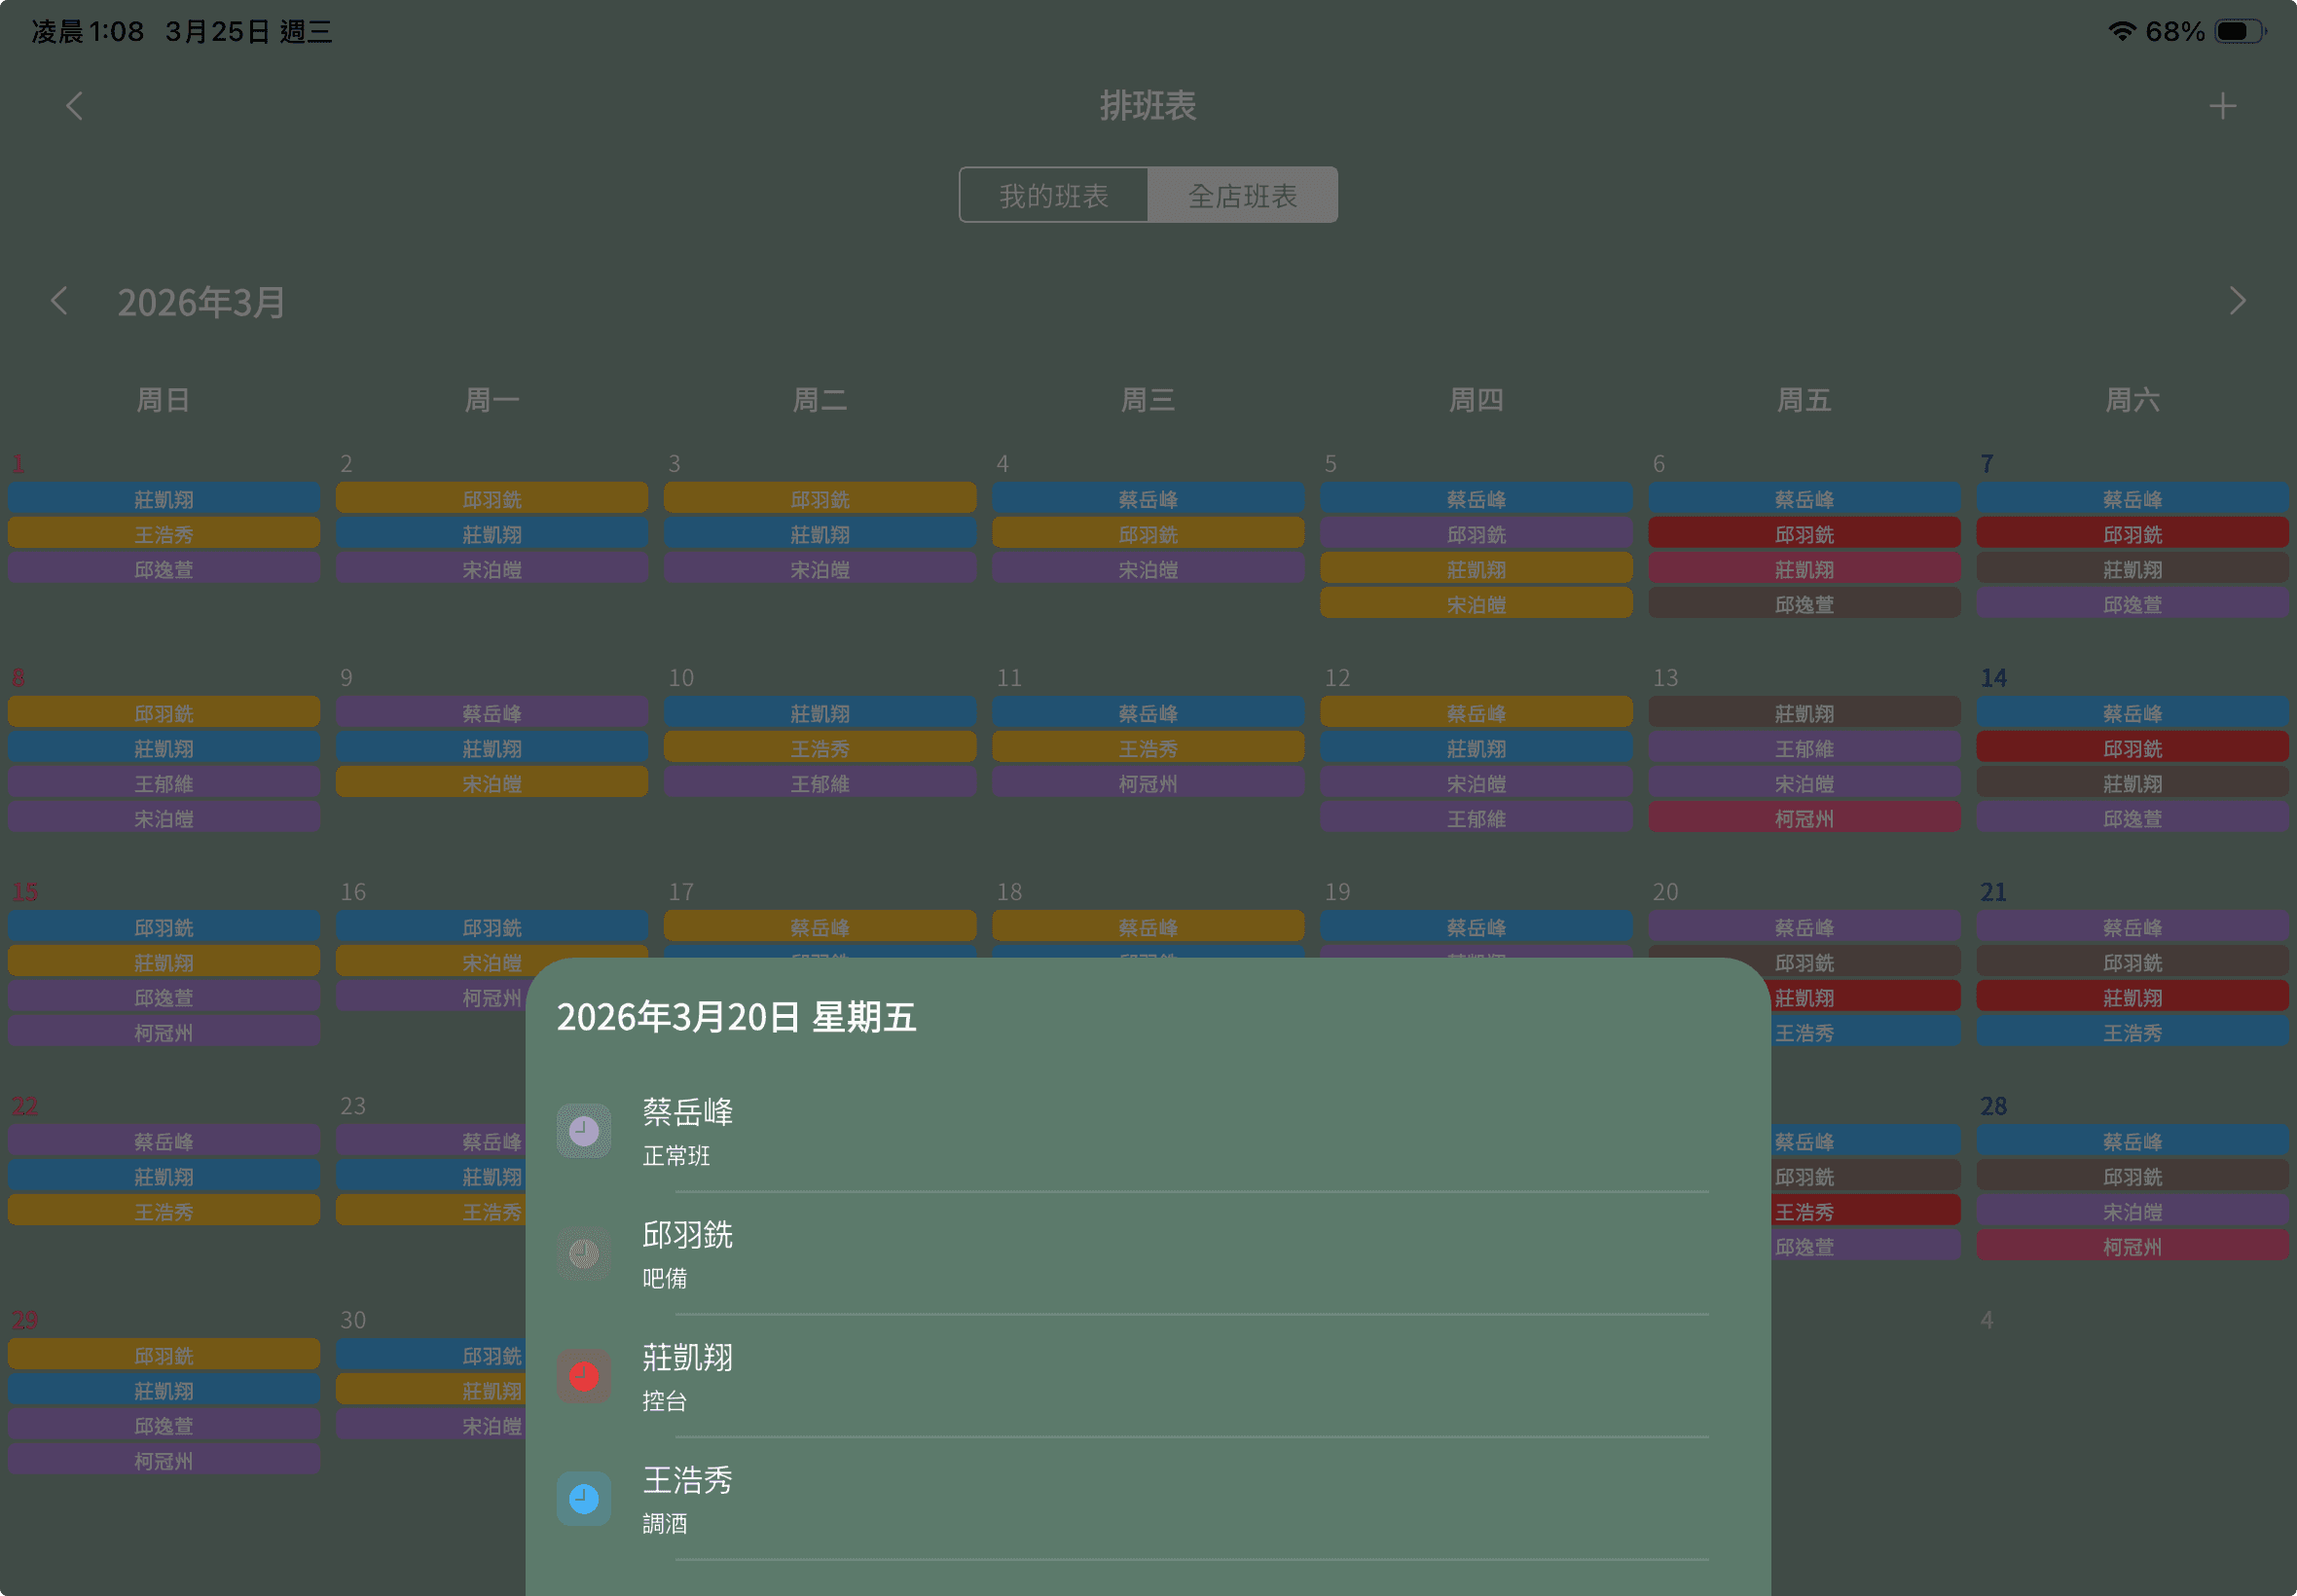Tap 邱羽銑's gray clock icon
Screen dimensions: 2297x1596
click(584, 1253)
